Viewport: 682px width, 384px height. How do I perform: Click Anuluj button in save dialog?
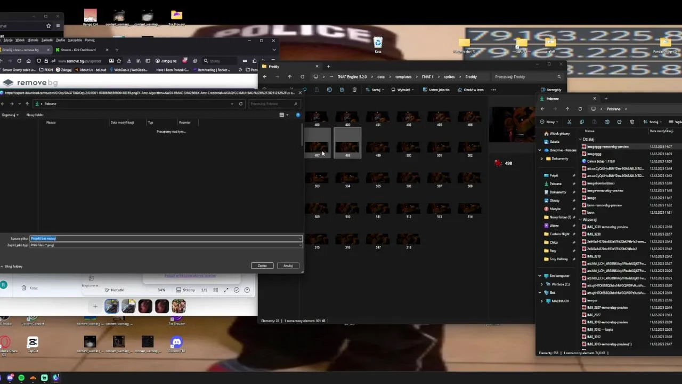coord(288,266)
